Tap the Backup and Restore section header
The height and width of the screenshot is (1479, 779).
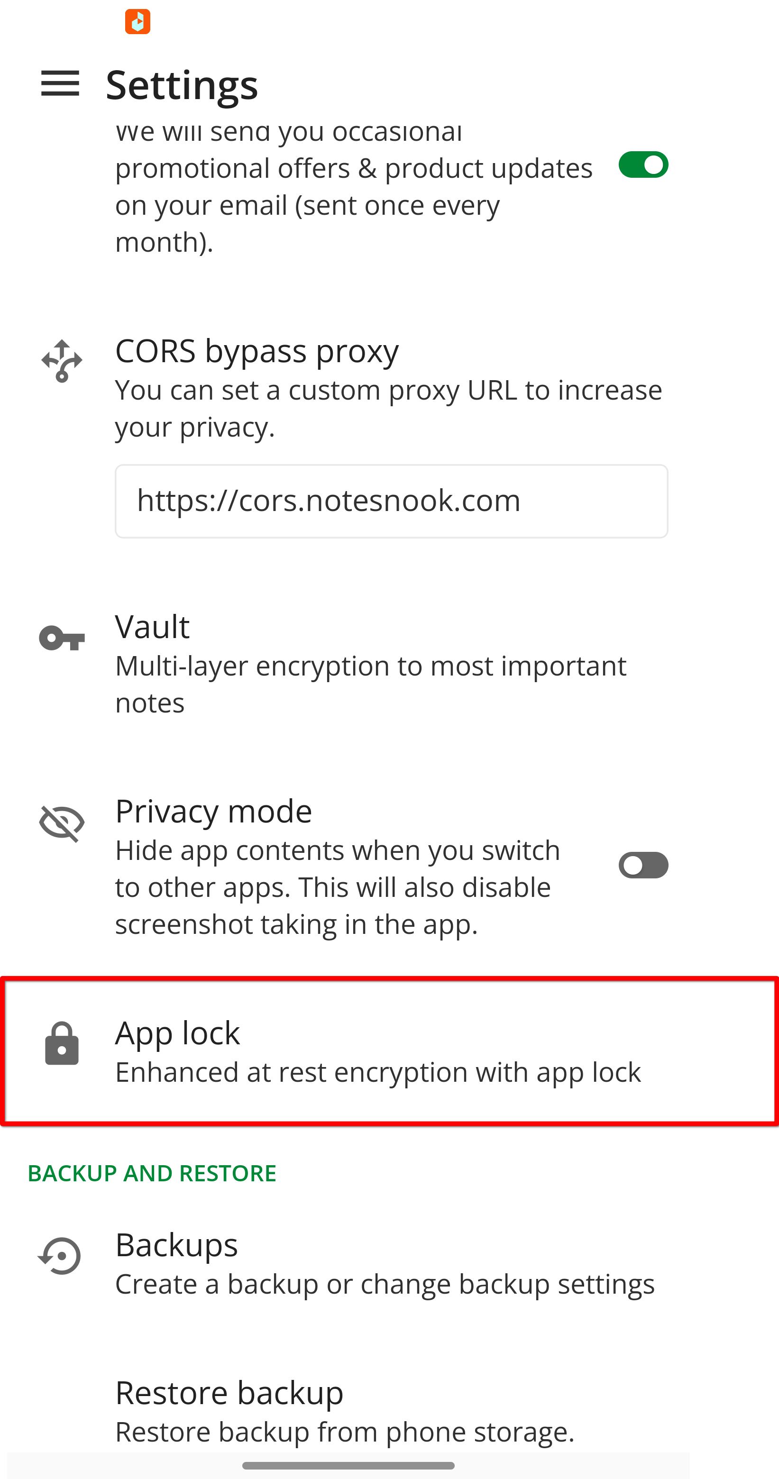tap(152, 1174)
